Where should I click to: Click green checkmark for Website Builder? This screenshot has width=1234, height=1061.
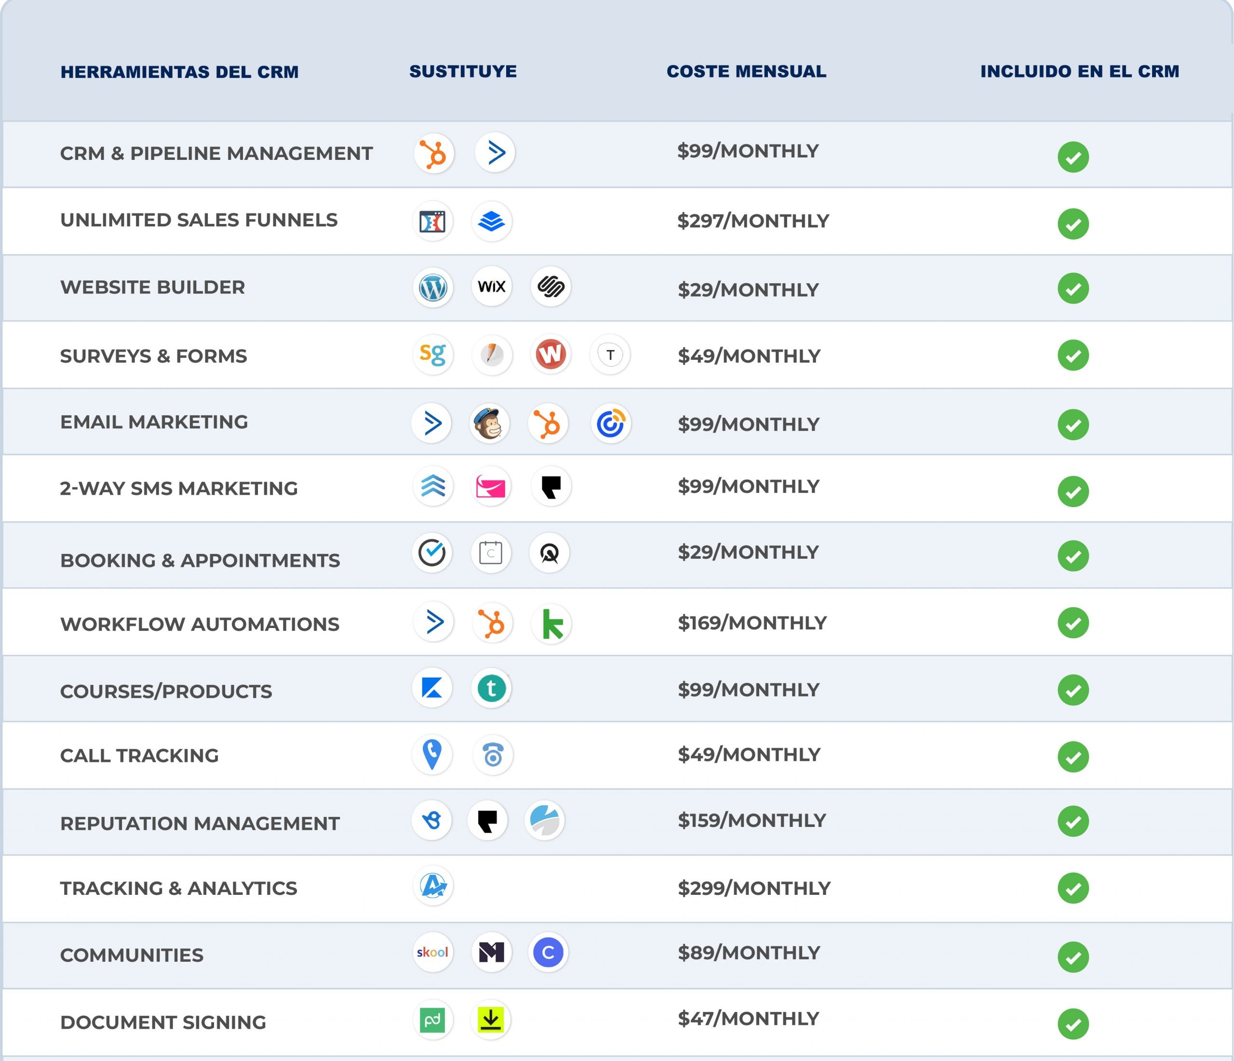point(1073,288)
